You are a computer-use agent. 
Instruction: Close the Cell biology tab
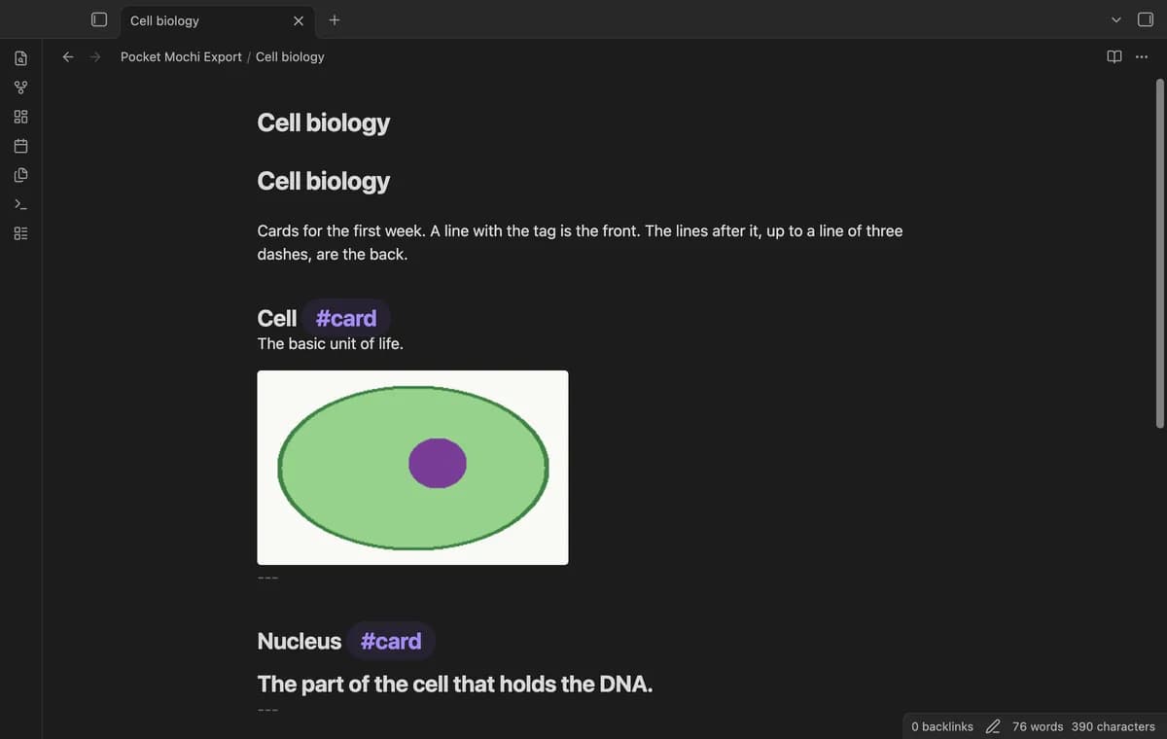[299, 20]
